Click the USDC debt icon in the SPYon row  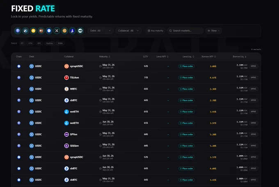point(32,134)
